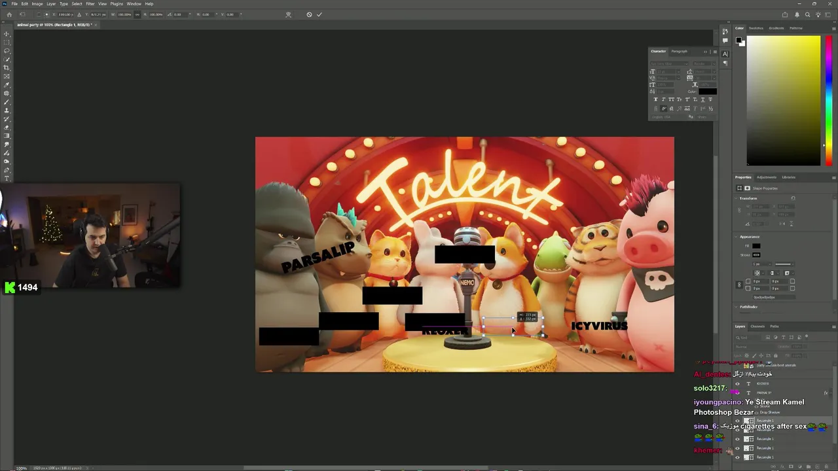Click the warp mode icon in options bar
Screen dimensions: 838x471
click(289, 14)
